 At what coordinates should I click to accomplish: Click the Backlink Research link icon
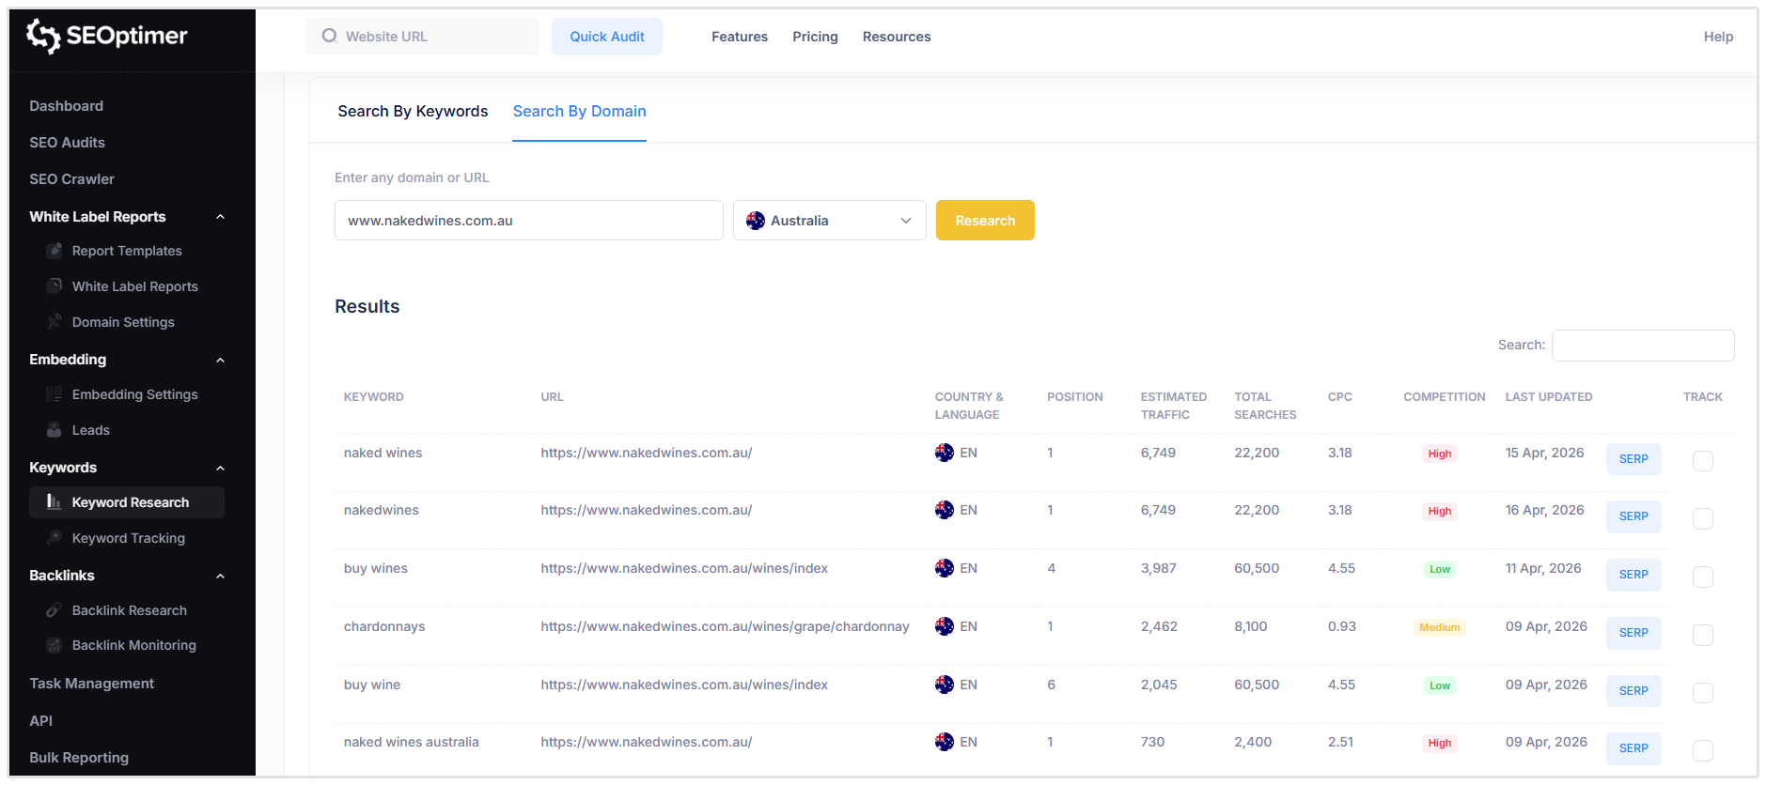[55, 610]
